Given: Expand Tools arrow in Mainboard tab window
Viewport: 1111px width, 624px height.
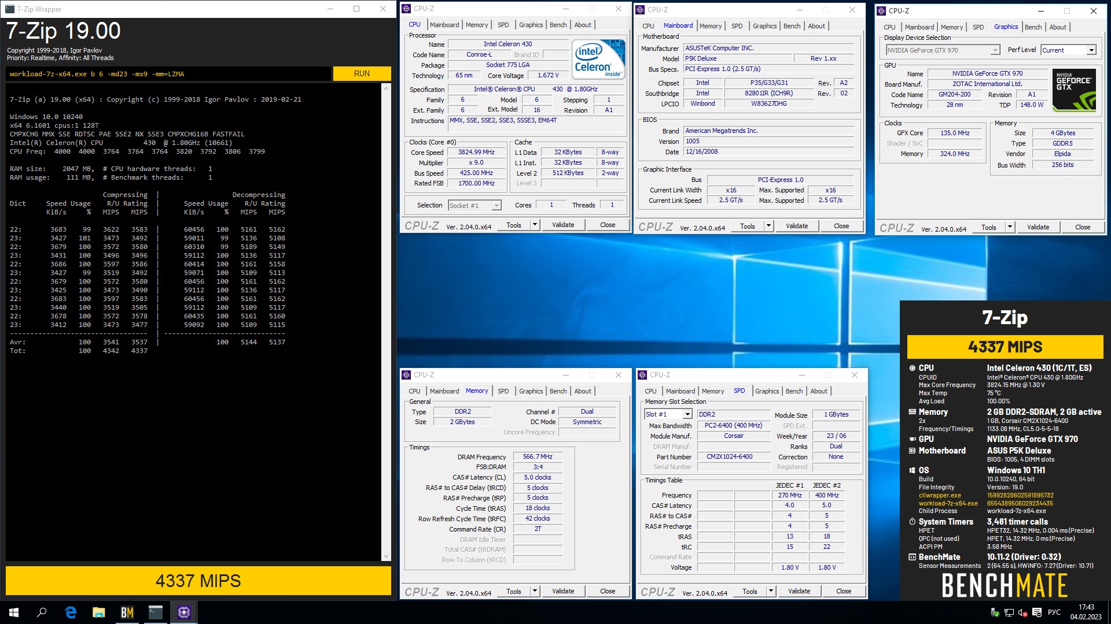Looking at the screenshot, I should [x=768, y=226].
